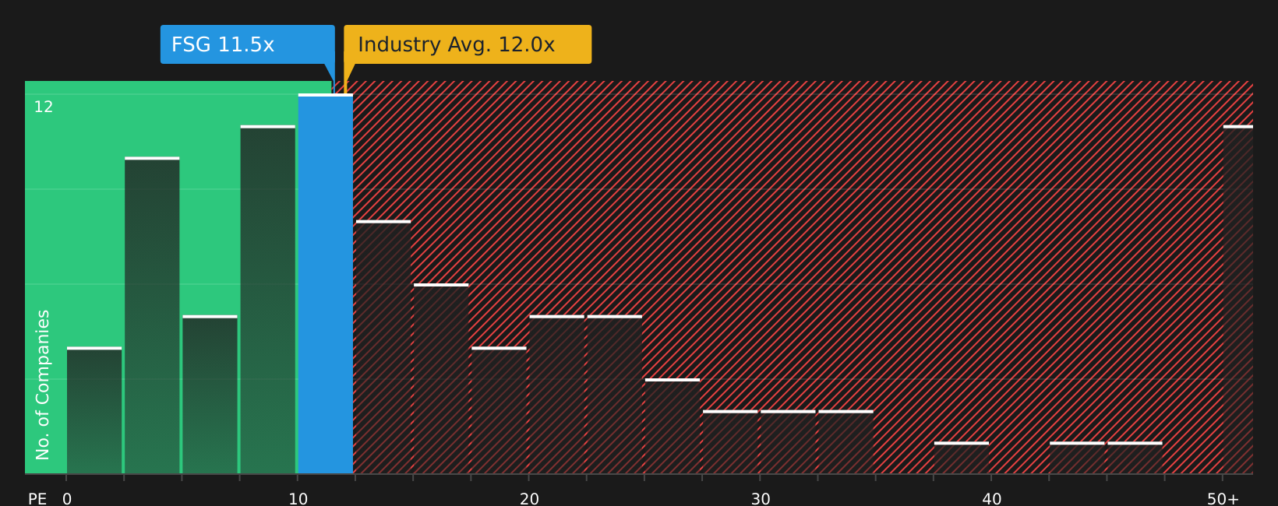
Task: Click the '50+' x-axis tick label
Action: point(1223,499)
